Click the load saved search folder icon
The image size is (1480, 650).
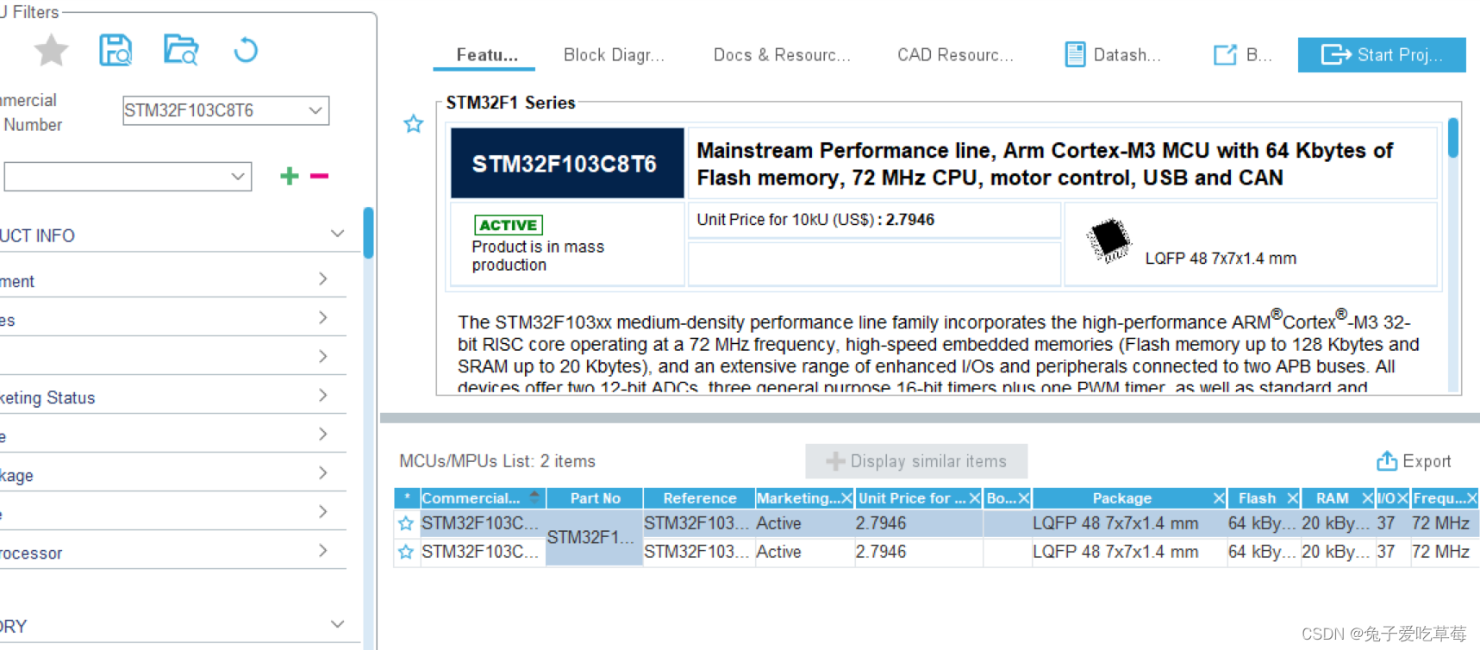pyautogui.click(x=181, y=50)
